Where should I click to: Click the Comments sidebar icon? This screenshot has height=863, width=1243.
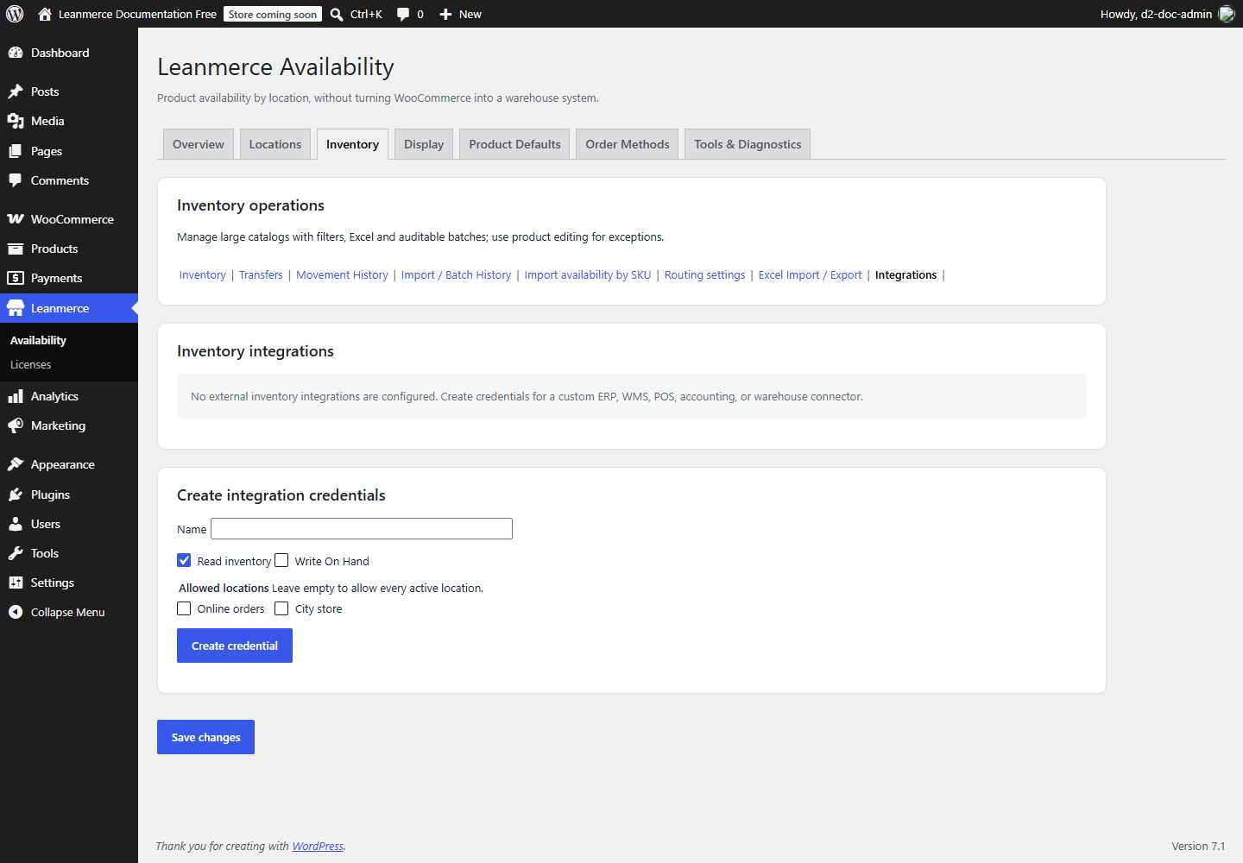(x=16, y=180)
